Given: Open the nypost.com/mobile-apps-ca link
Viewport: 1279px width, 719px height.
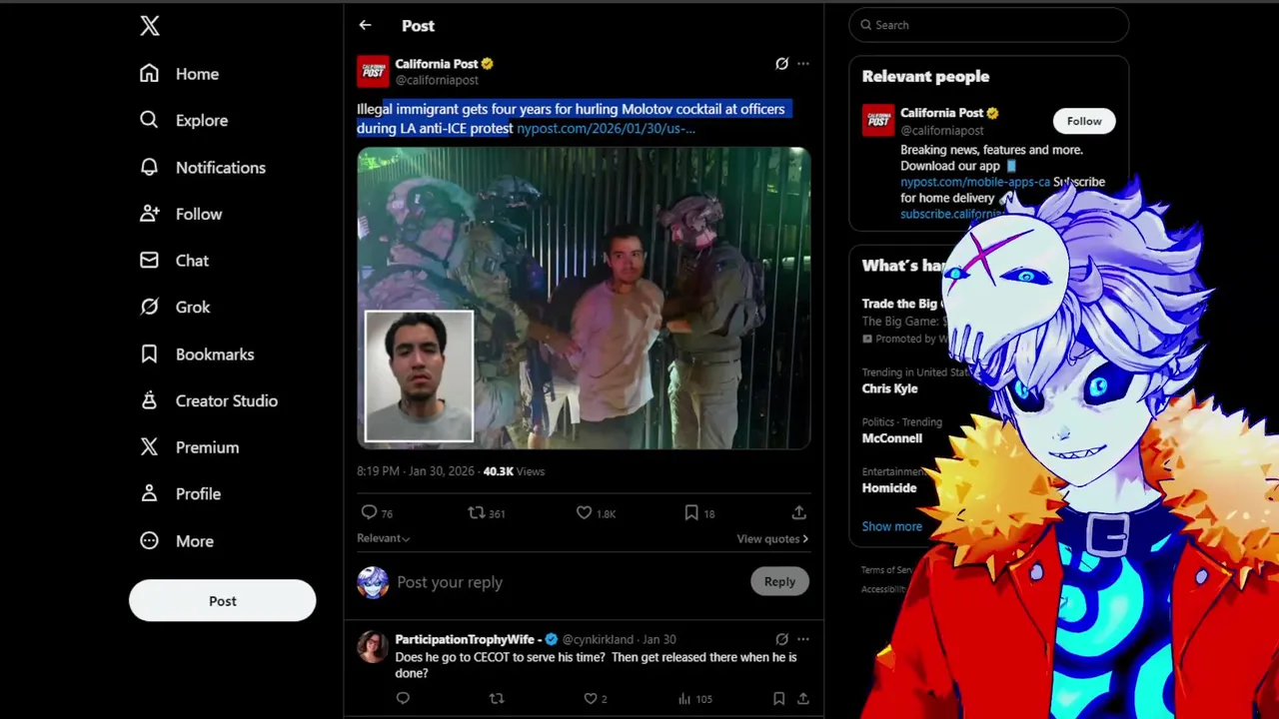Looking at the screenshot, I should 975,182.
